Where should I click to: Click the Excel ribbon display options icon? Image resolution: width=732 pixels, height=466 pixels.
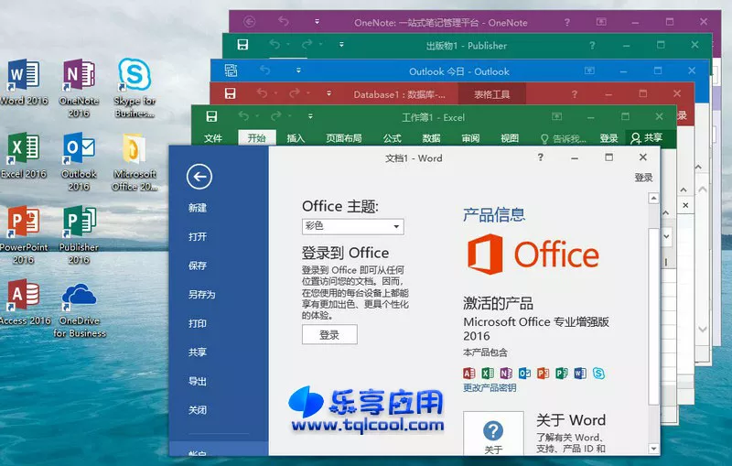(x=556, y=116)
